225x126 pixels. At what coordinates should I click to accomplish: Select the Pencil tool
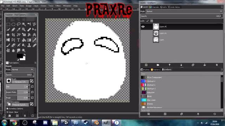tap(34, 40)
